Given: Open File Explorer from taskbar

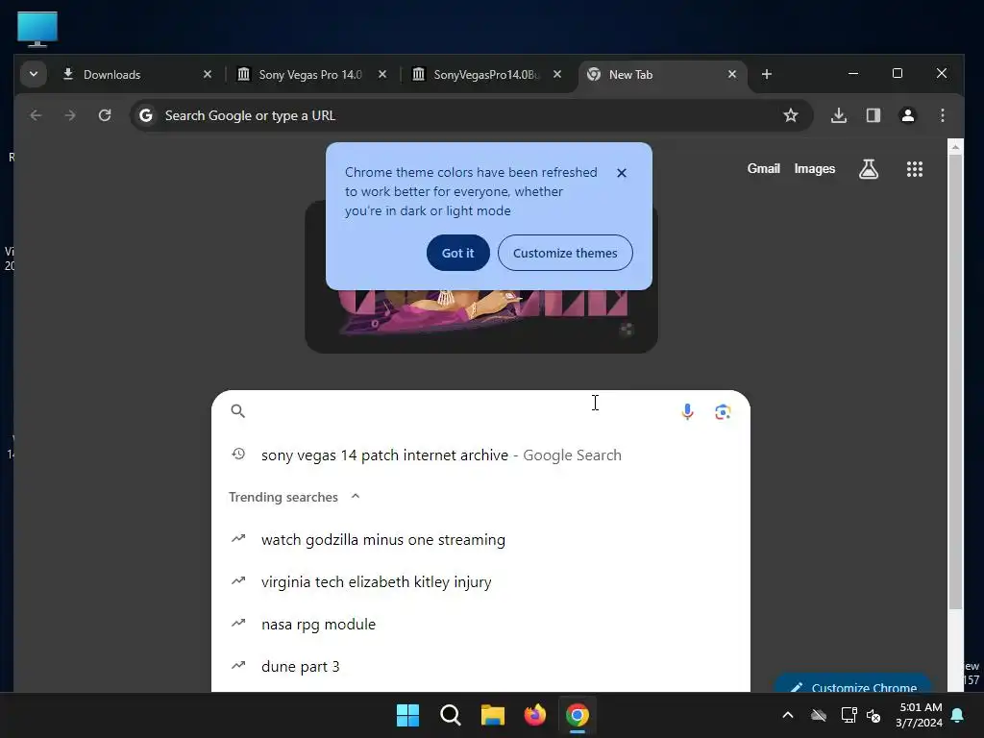Looking at the screenshot, I should (x=493, y=715).
